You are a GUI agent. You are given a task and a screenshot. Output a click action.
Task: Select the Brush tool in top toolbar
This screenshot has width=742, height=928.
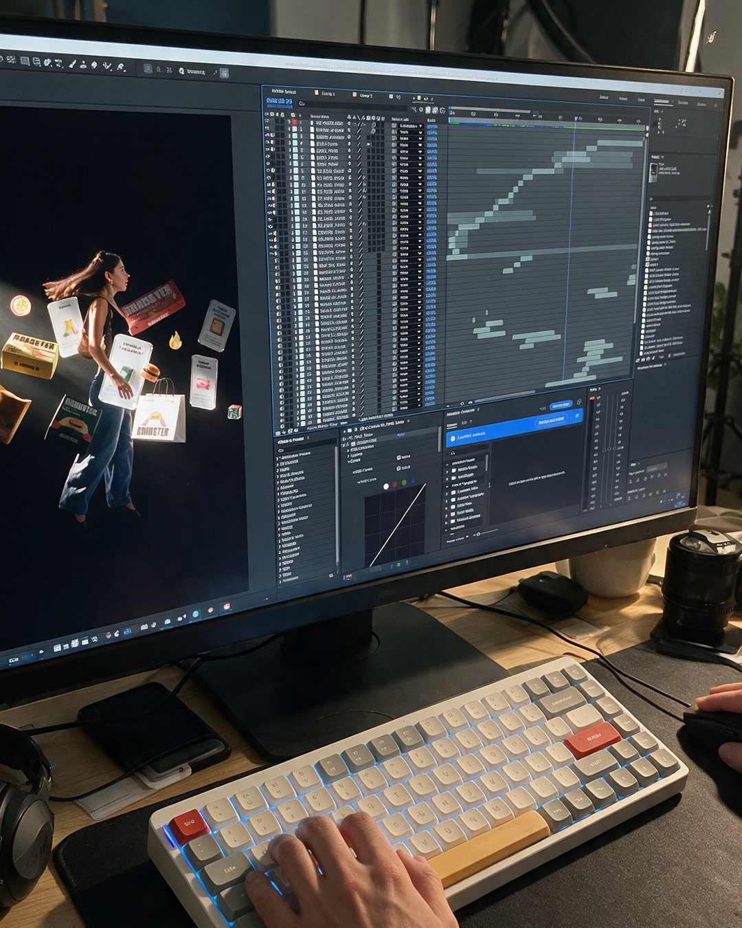coord(72,64)
